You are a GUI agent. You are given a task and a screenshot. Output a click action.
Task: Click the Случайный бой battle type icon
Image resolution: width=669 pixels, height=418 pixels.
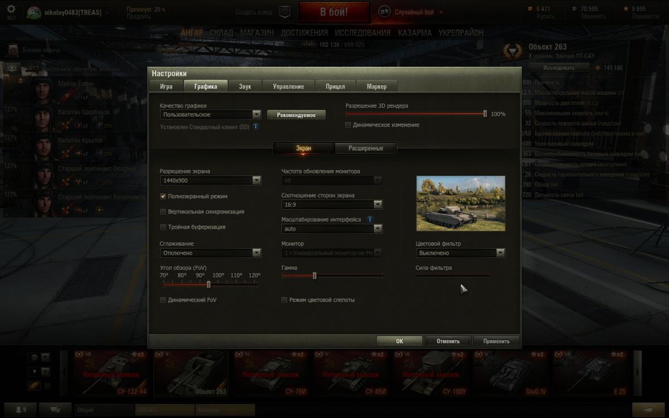pos(385,12)
